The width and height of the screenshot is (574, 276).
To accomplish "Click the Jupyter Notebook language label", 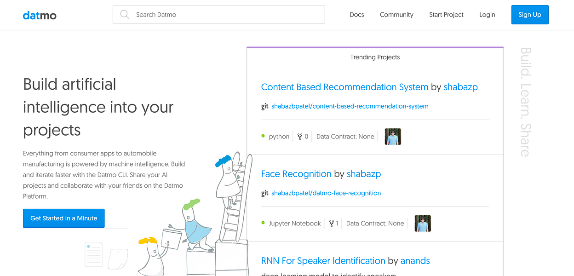I will point(295,224).
